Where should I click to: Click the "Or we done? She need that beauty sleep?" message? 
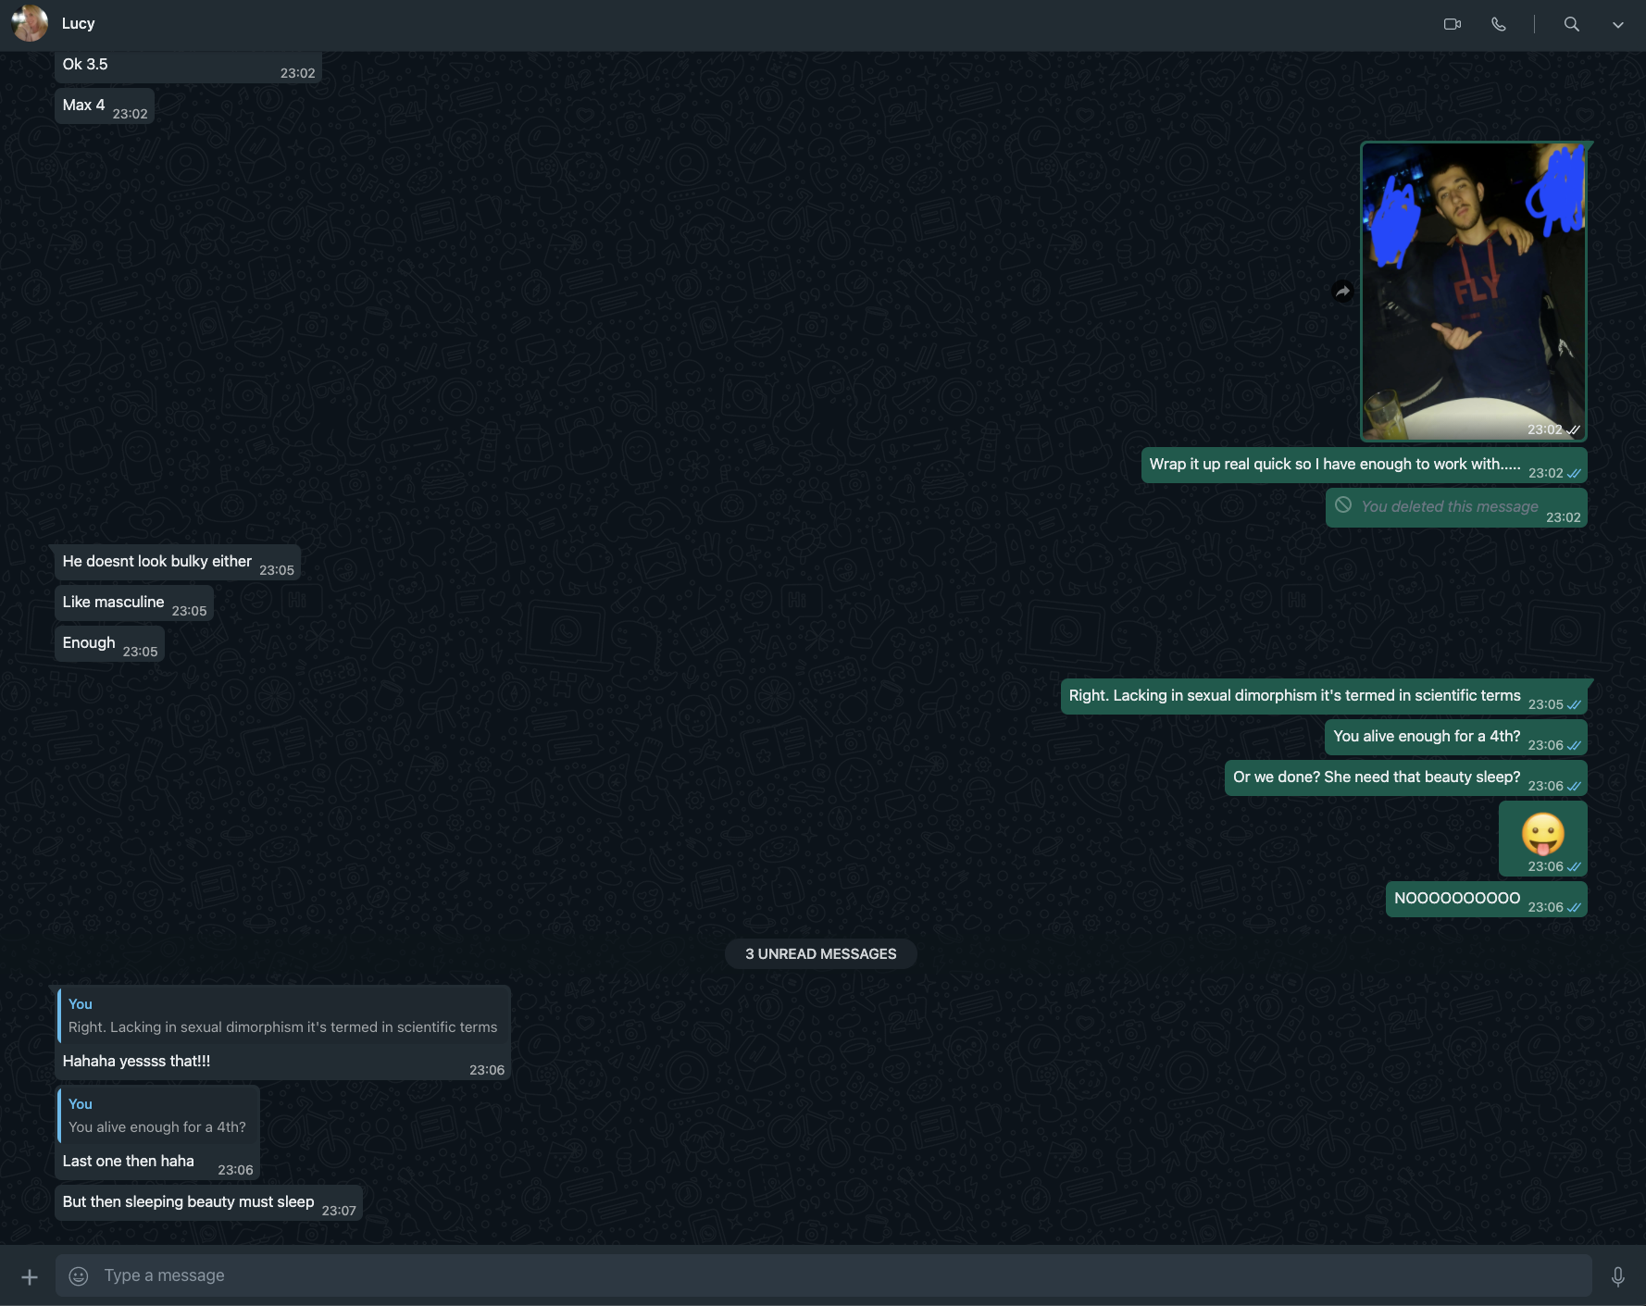point(1406,777)
